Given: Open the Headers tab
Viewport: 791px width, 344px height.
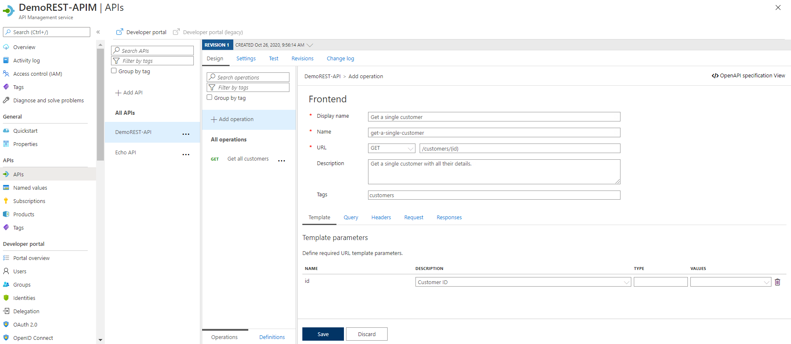Looking at the screenshot, I should tap(381, 218).
